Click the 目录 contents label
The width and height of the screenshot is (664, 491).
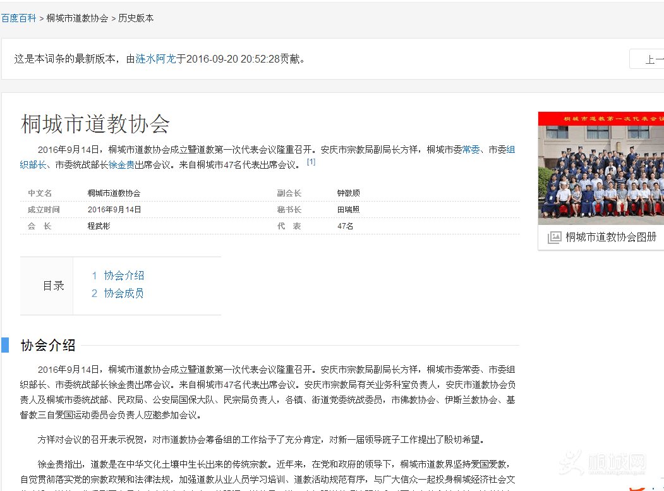(54, 286)
